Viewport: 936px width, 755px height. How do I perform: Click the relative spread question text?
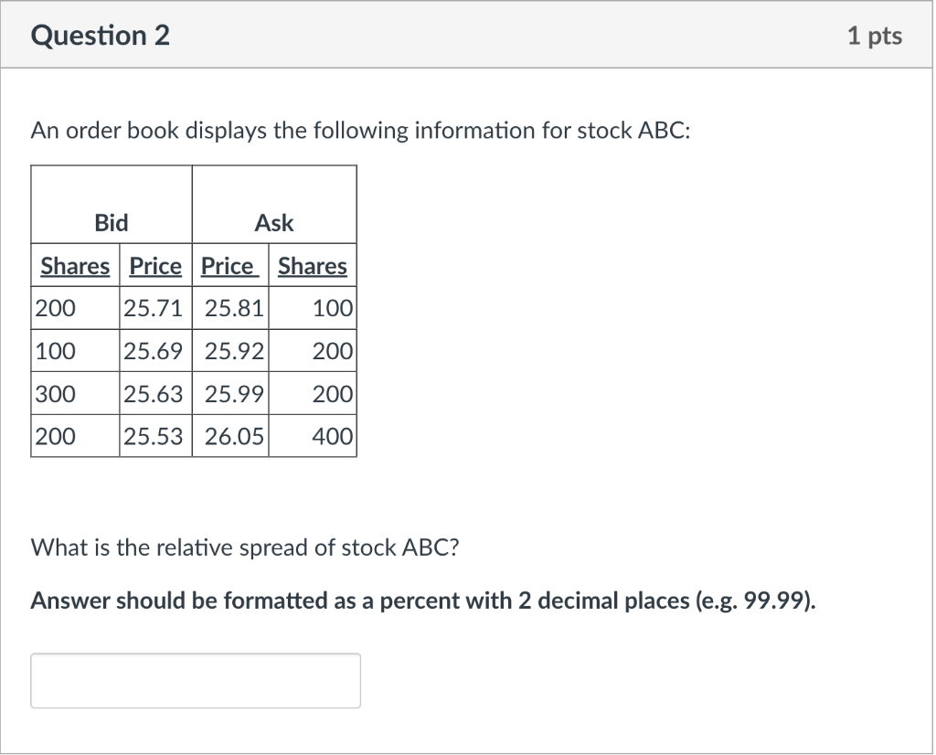click(x=245, y=548)
